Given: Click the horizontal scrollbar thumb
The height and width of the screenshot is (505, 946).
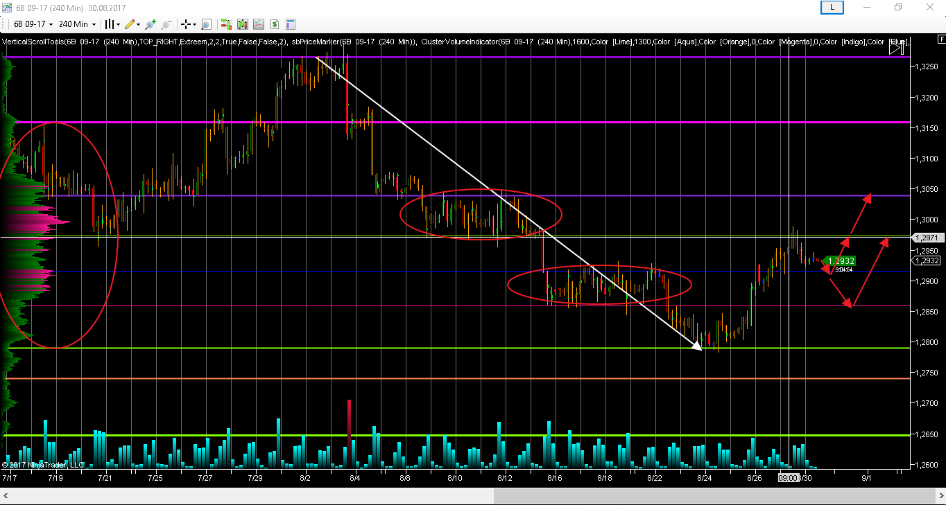Looking at the screenshot, I should point(714,496).
